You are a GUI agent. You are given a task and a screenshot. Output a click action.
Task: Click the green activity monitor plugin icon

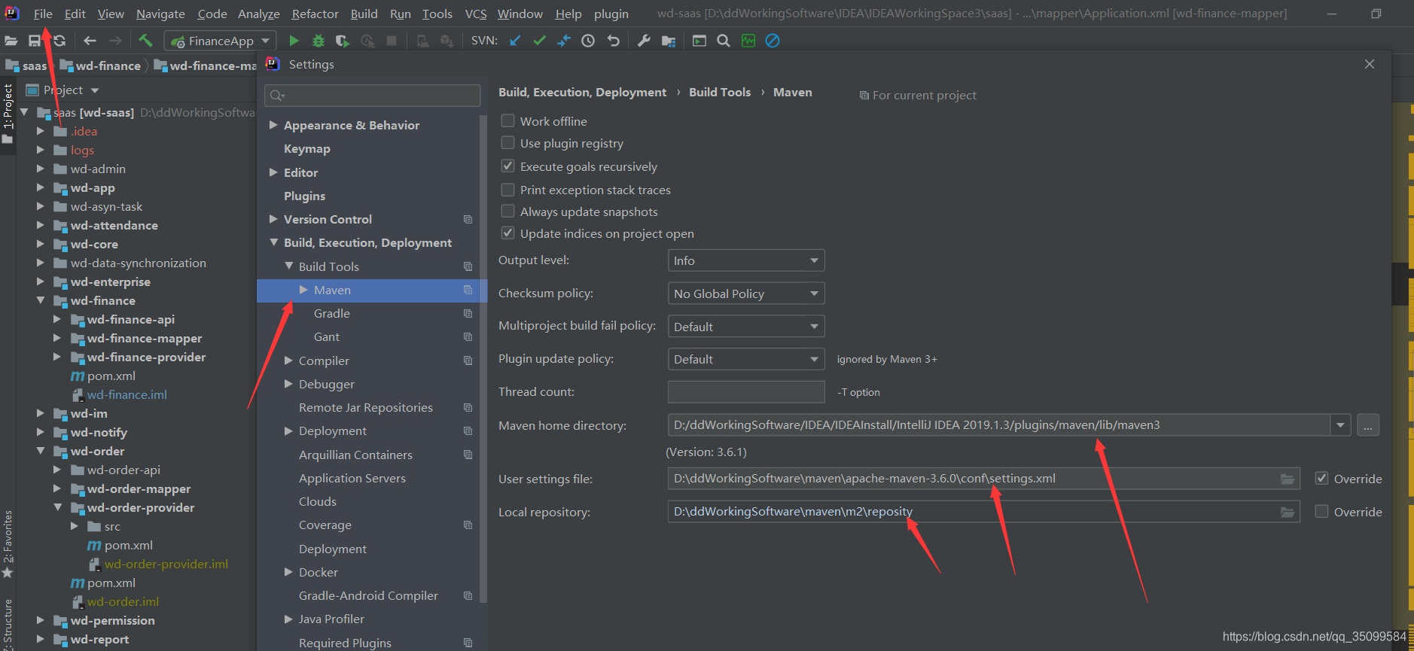[748, 41]
